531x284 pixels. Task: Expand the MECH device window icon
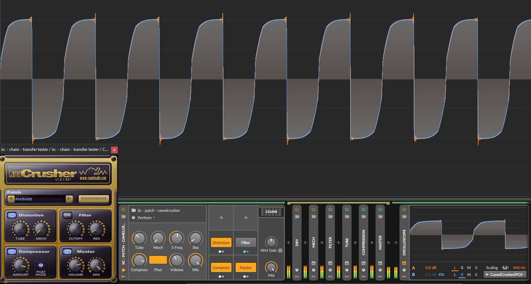pos(314,263)
